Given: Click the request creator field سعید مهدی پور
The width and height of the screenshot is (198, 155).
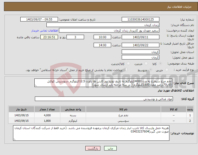Looking at the screenshot, I should tap(109, 30).
